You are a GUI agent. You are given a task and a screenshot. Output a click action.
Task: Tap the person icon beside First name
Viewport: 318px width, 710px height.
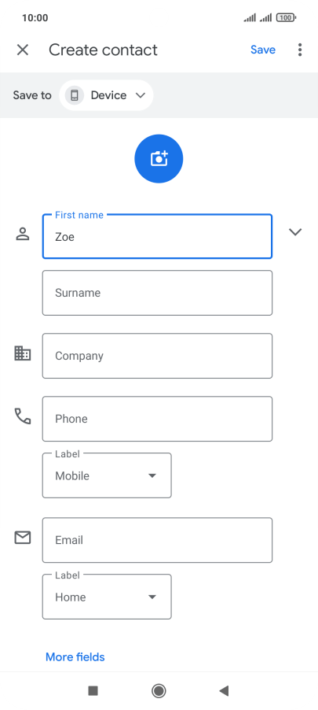23,234
